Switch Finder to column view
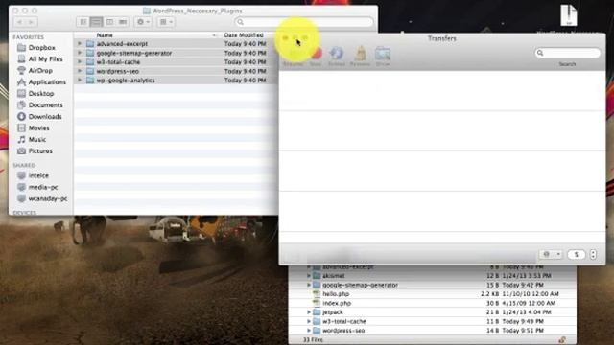614x345 pixels. (x=109, y=22)
